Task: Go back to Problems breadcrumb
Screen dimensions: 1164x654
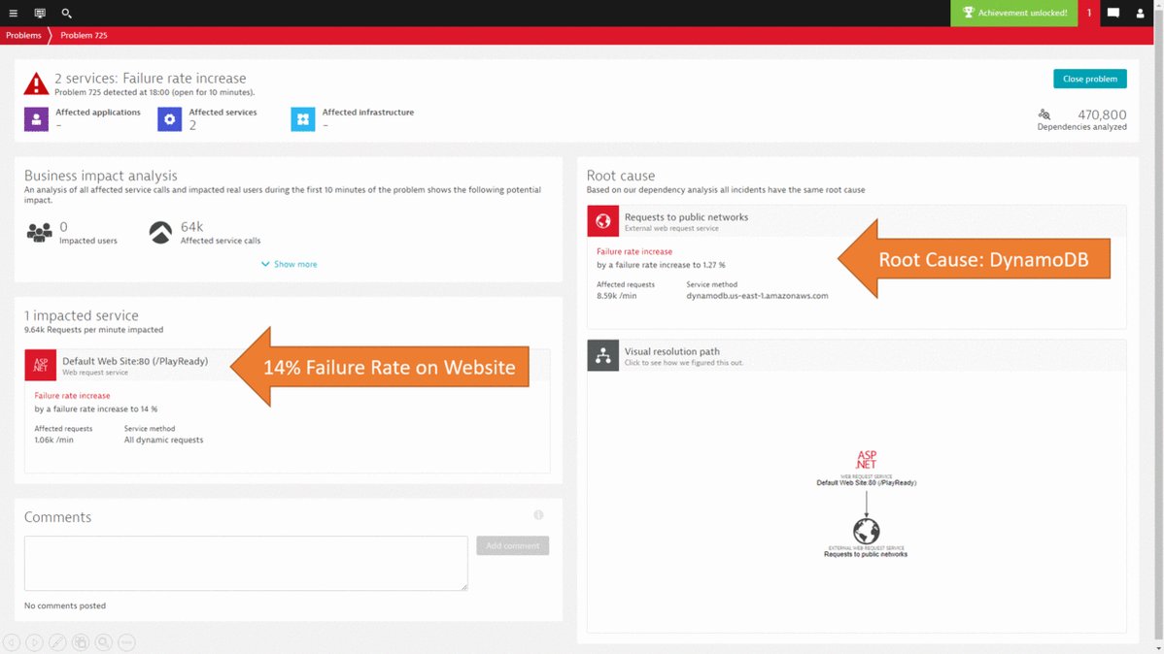Action: 23,35
